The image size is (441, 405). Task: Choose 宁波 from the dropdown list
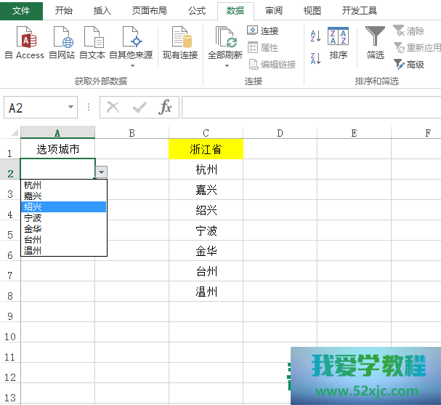point(33,217)
